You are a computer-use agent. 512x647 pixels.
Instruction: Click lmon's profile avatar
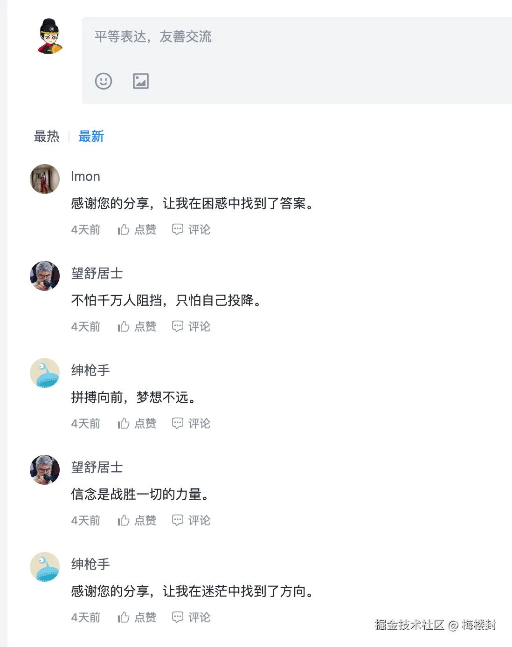[44, 179]
